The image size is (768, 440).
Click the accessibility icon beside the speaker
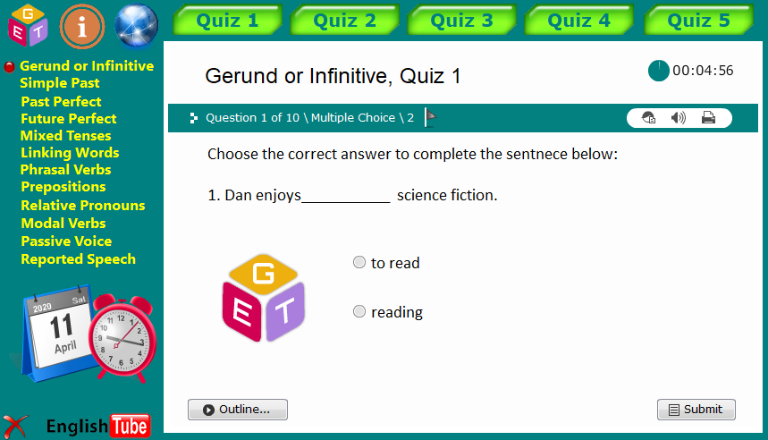click(x=649, y=117)
